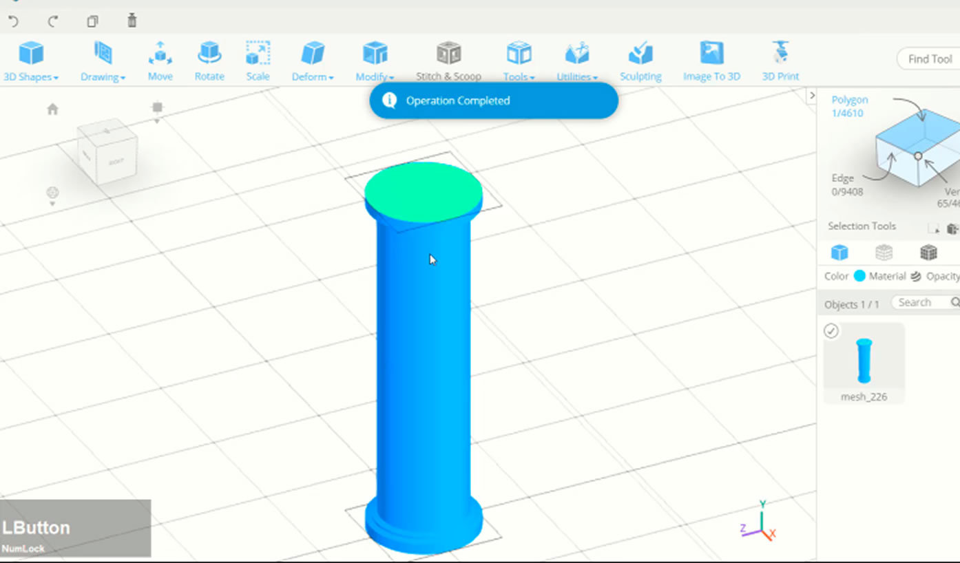This screenshot has height=563, width=960.
Task: Activate the Move tool
Action: point(160,61)
